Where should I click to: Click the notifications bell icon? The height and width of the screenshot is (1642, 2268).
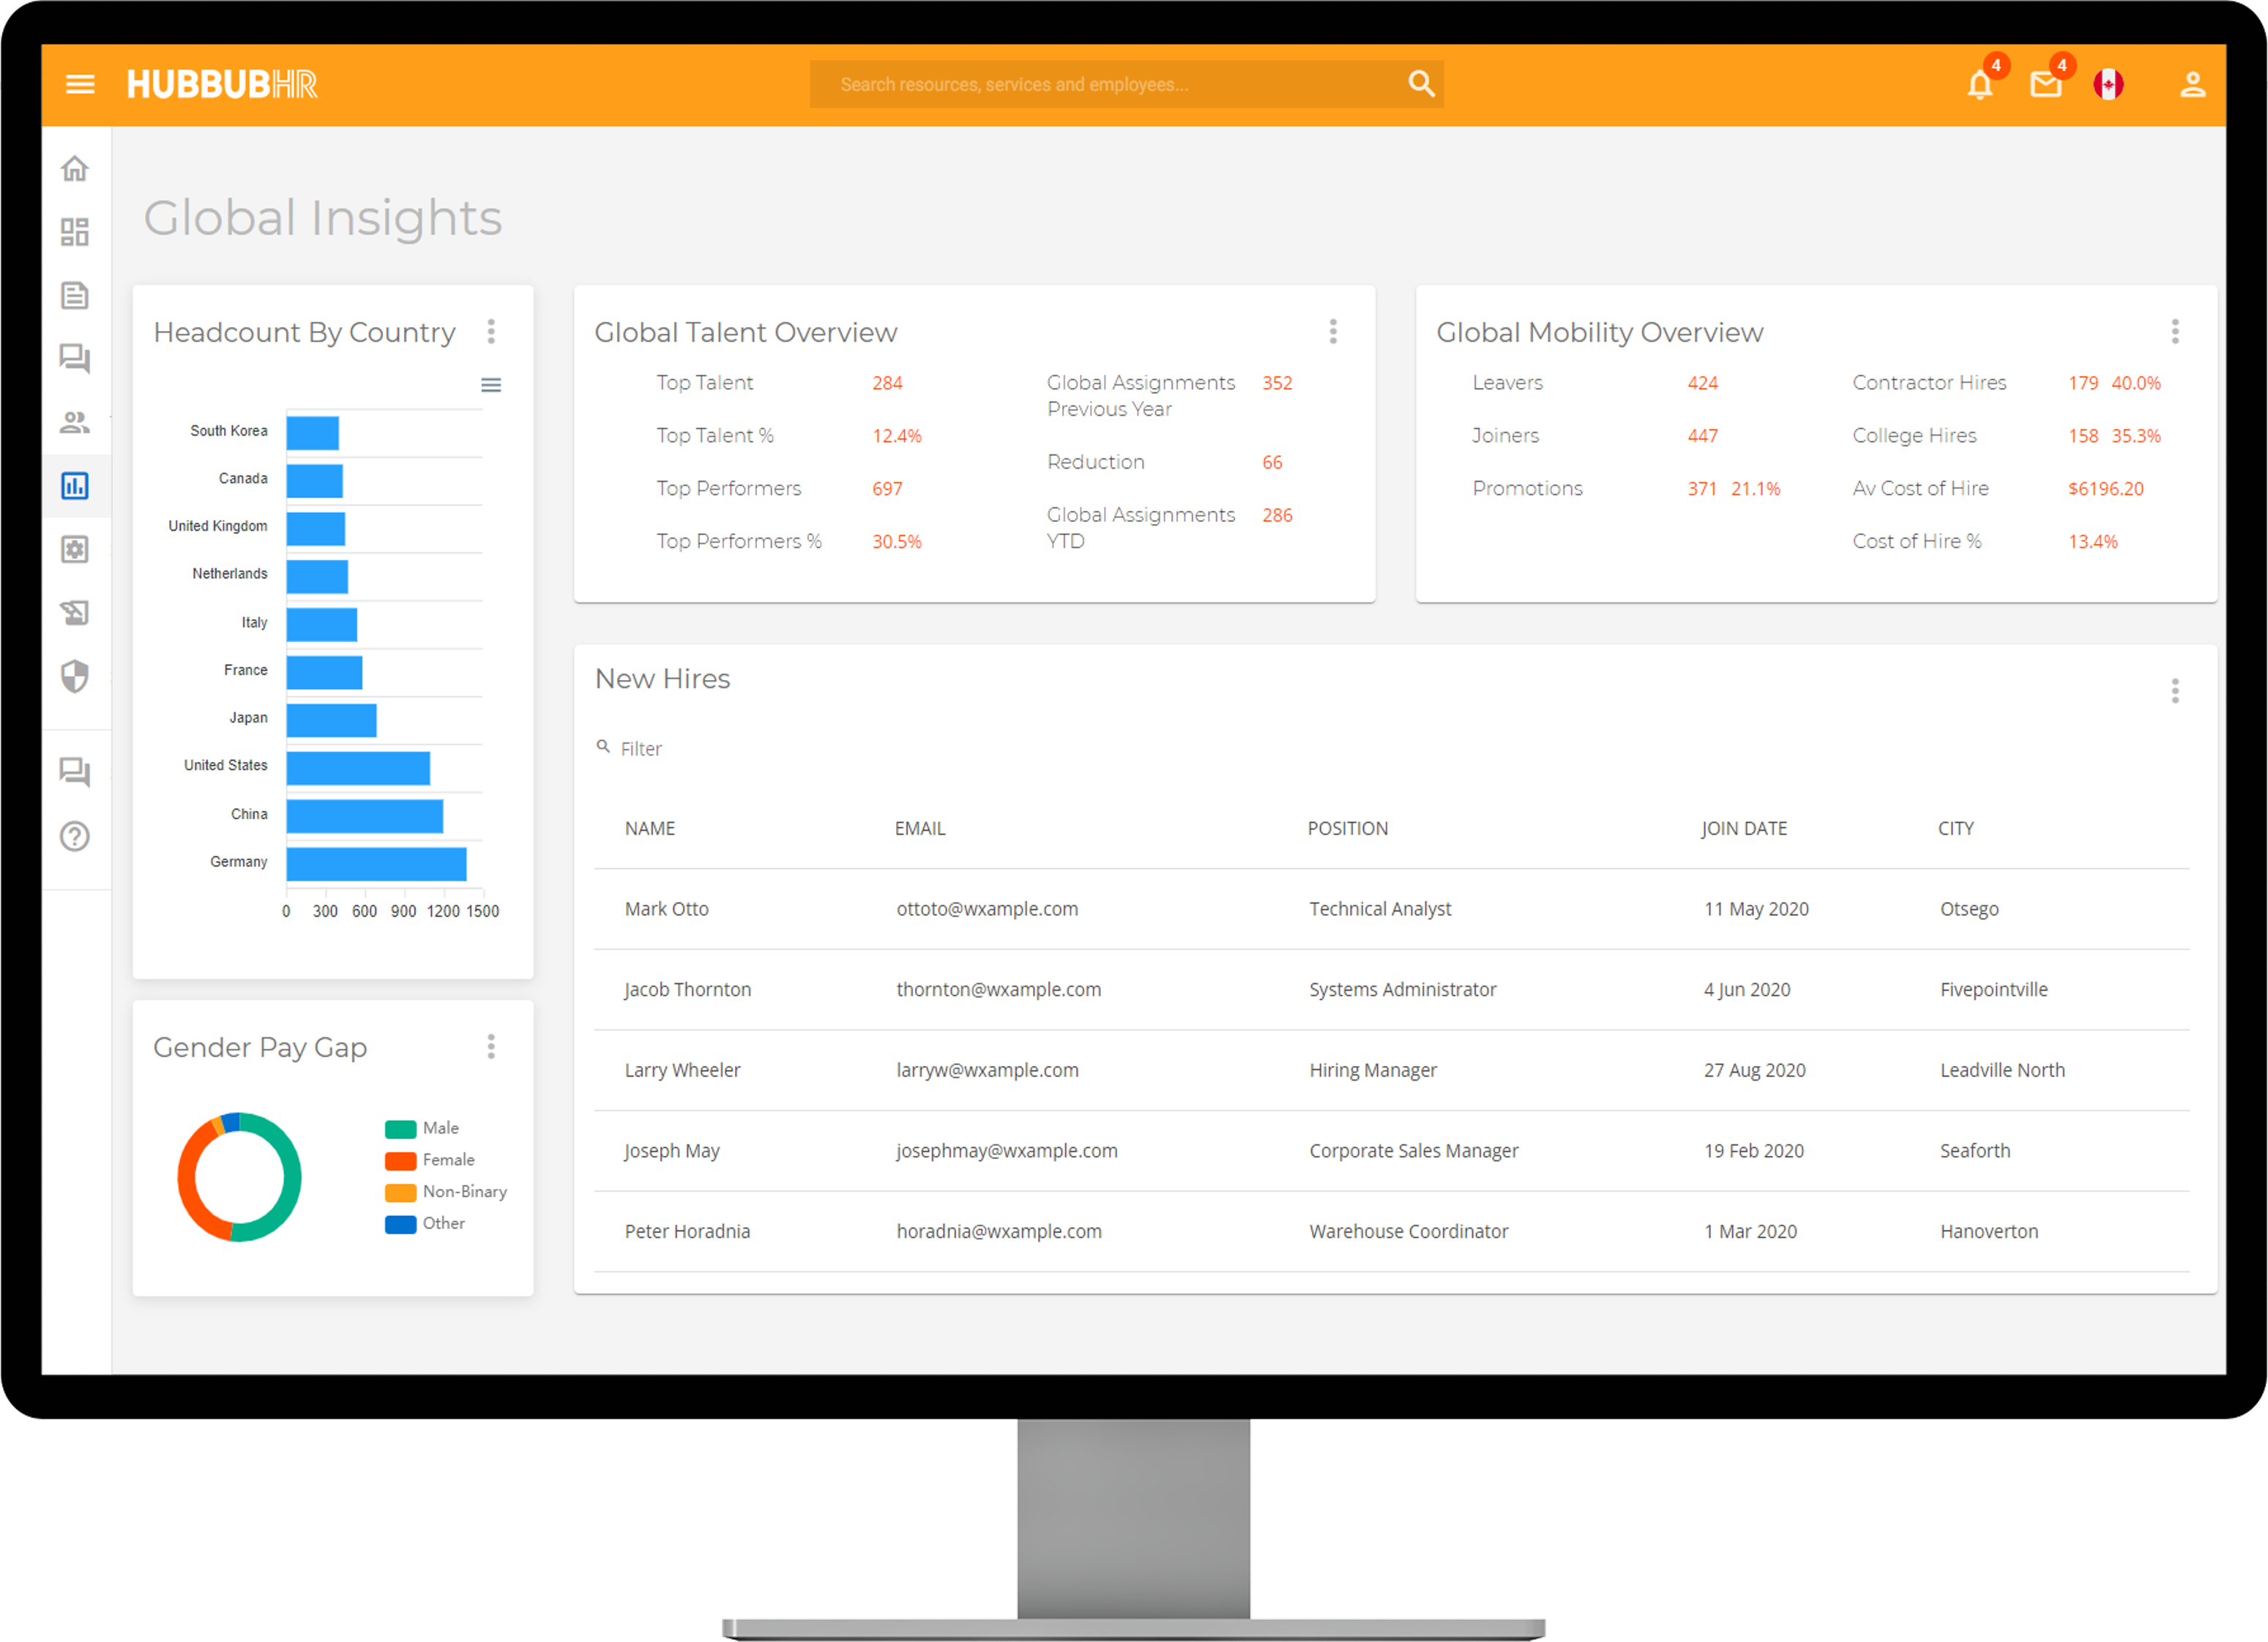pos(1979,85)
